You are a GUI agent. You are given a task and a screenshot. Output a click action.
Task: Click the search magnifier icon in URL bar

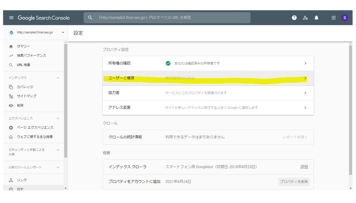(x=90, y=18)
